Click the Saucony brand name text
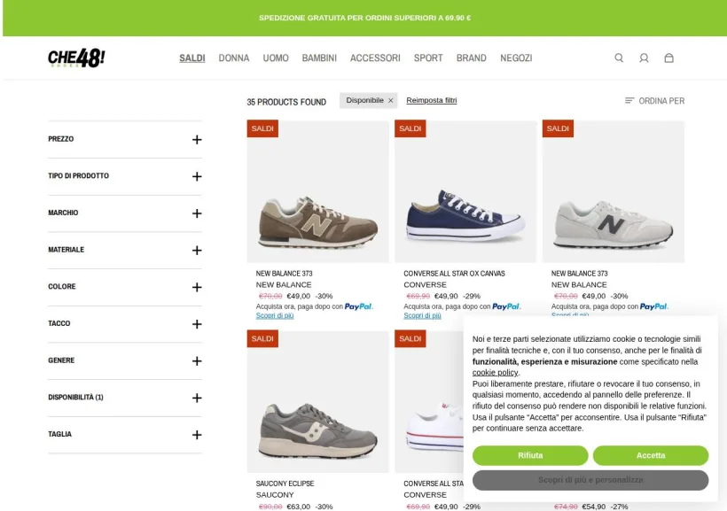727x511 pixels. click(275, 495)
